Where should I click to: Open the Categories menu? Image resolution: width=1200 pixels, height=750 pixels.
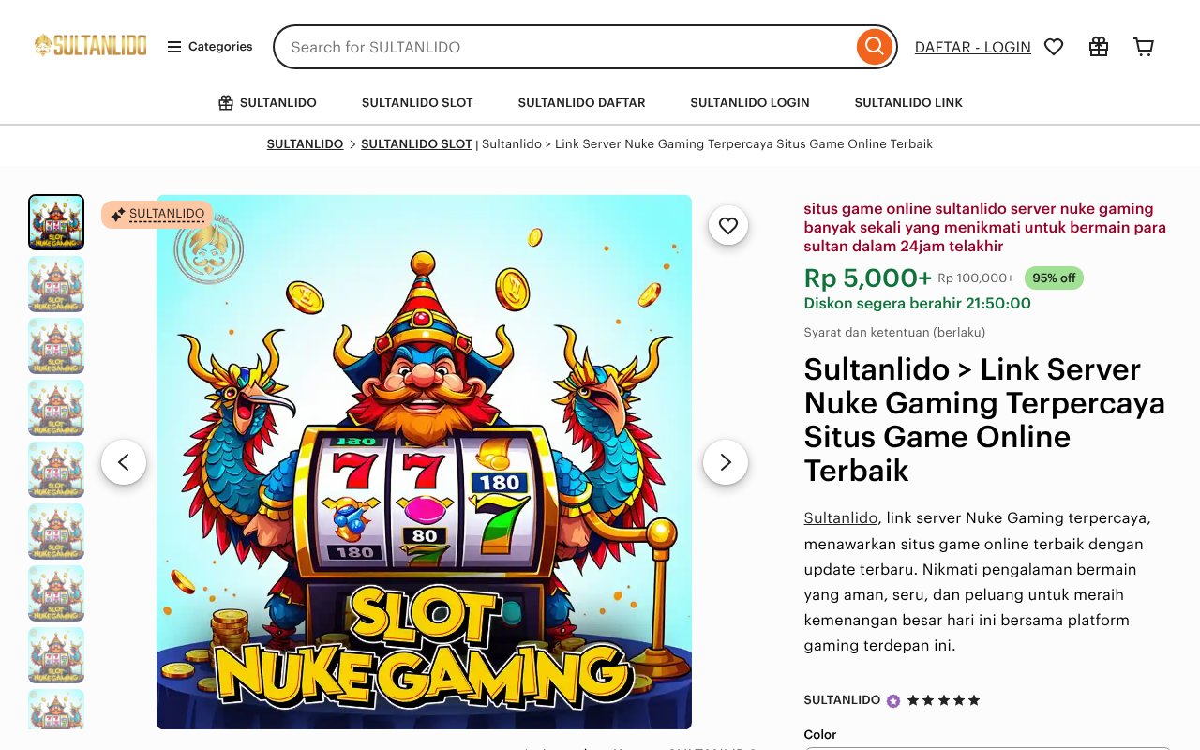(210, 47)
